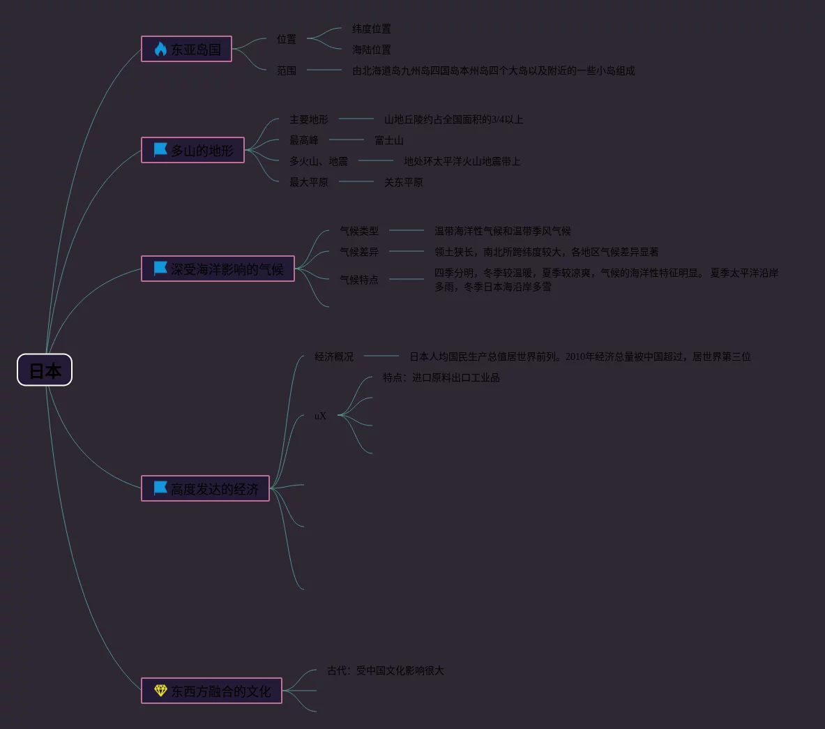Choose the 海陆位置 leaf node
The width and height of the screenshot is (825, 729).
[371, 50]
